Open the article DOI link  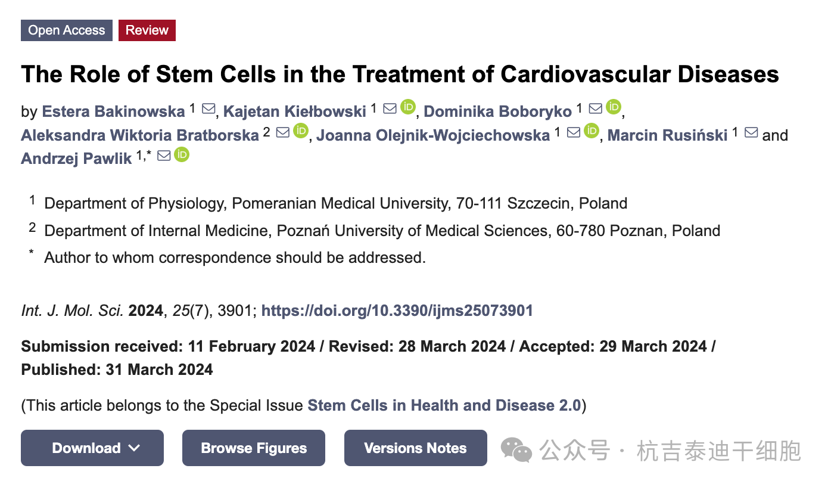click(397, 311)
